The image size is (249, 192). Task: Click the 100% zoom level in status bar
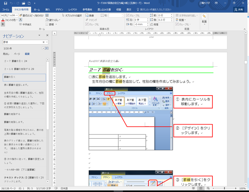tap(242, 188)
